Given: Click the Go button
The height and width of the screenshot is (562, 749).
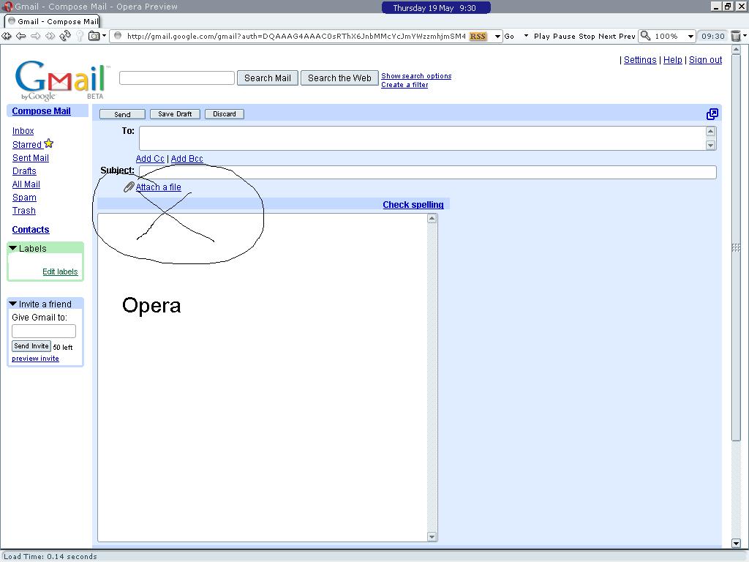Looking at the screenshot, I should pos(509,37).
